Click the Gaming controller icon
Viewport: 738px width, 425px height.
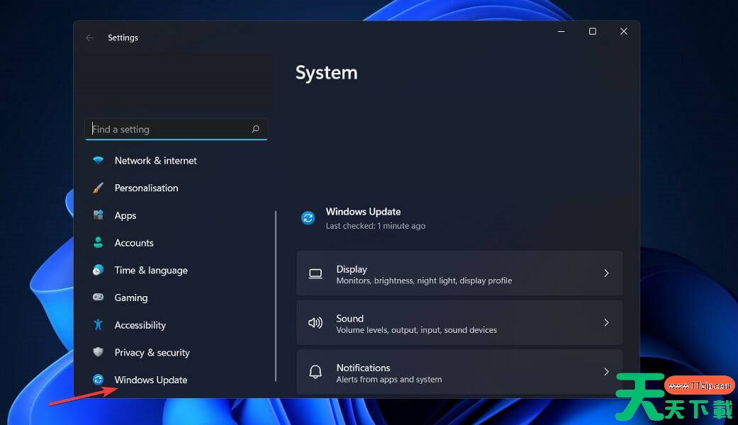pos(98,297)
